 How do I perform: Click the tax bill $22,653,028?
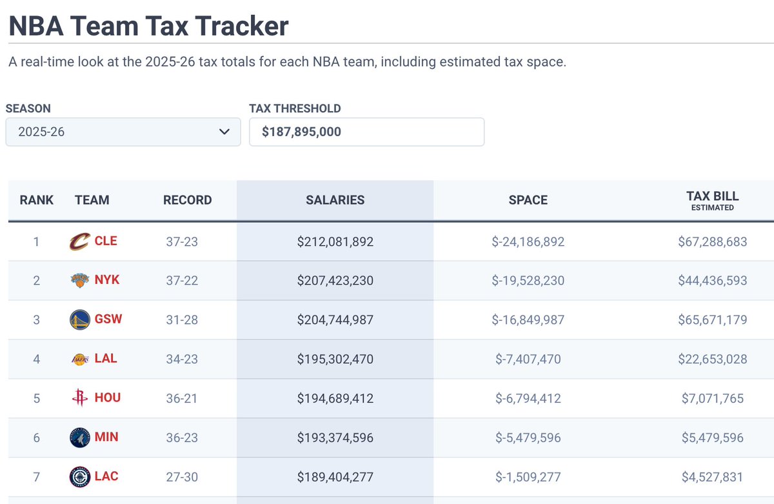[x=713, y=359]
